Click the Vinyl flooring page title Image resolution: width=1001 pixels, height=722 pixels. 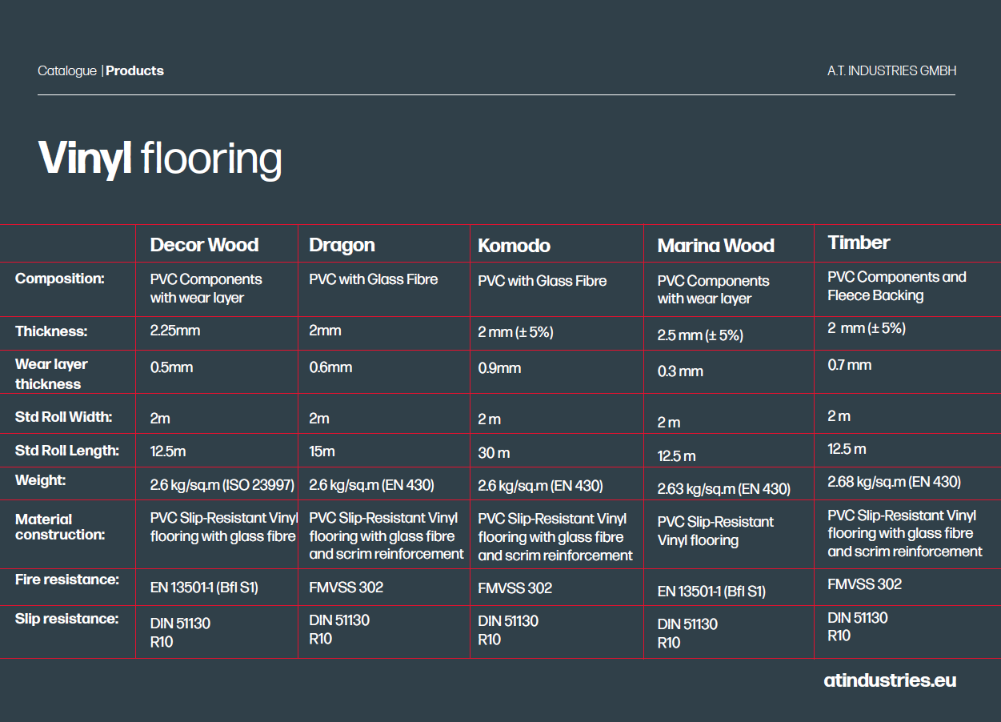[x=160, y=158]
